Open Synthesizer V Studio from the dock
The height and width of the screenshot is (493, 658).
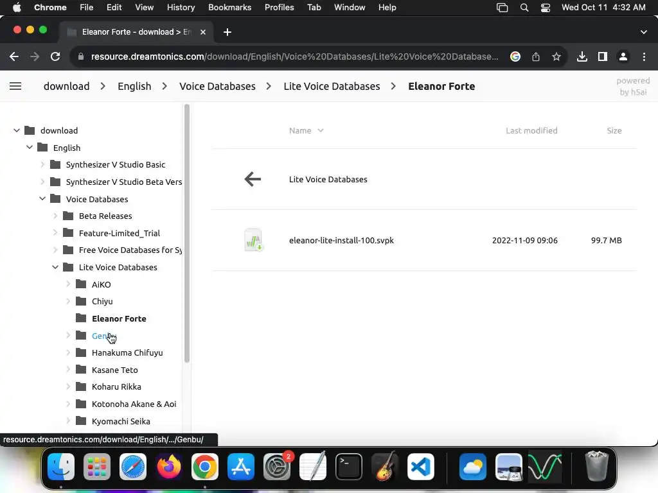tap(545, 467)
